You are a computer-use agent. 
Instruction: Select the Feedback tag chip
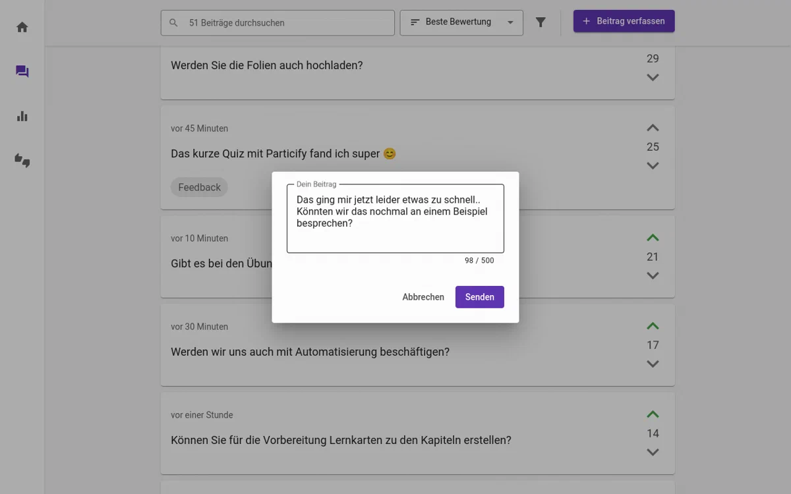click(199, 187)
